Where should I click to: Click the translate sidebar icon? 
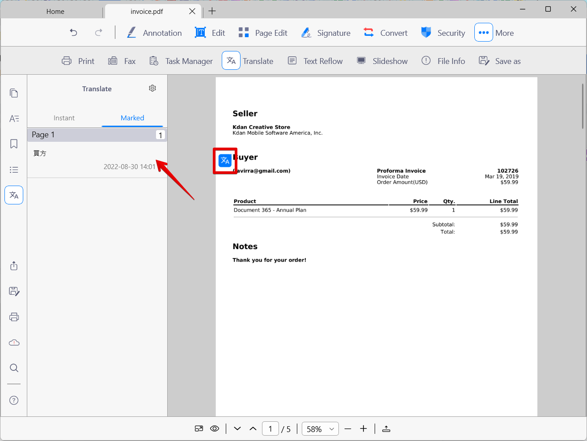pos(14,195)
